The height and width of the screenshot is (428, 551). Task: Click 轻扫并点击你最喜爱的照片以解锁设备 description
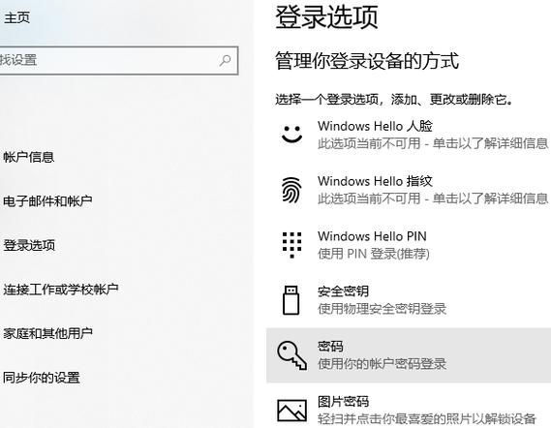tap(427, 419)
